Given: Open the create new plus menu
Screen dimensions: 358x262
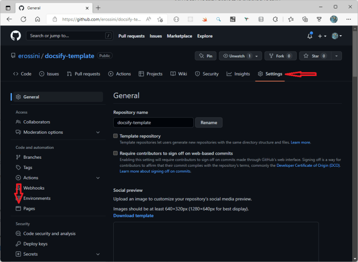Looking at the screenshot, I should [x=322, y=36].
